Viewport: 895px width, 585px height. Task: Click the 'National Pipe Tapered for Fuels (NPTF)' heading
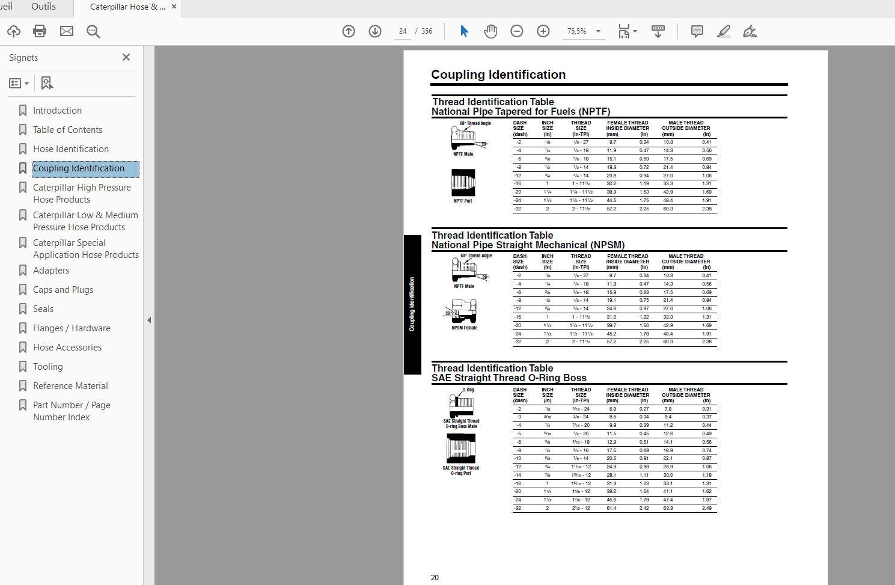coord(521,112)
